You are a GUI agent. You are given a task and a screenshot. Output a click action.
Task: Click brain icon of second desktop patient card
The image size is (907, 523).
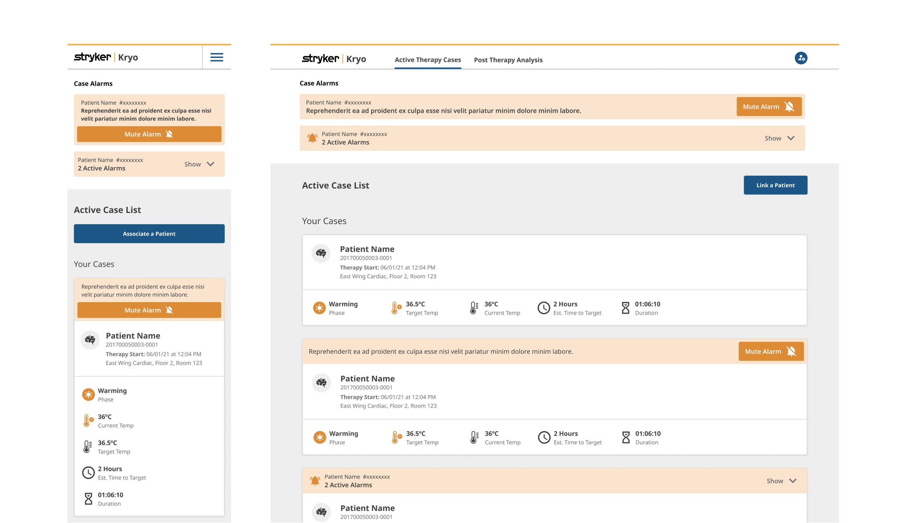pos(321,383)
